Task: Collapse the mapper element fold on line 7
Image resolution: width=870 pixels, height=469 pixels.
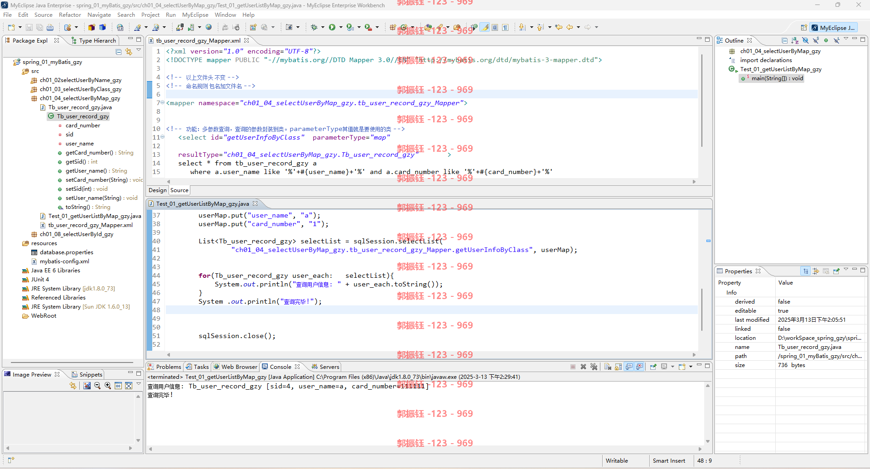Action: click(x=163, y=103)
